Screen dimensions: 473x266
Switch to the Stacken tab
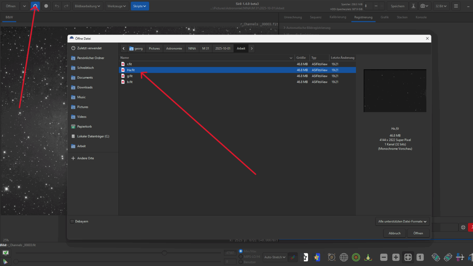coord(402,17)
